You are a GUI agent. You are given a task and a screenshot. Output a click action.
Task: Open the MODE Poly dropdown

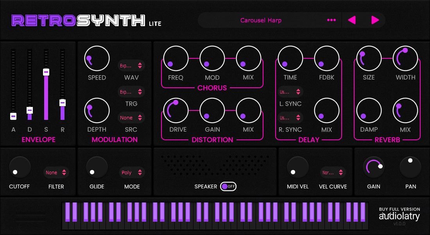pyautogui.click(x=132, y=172)
